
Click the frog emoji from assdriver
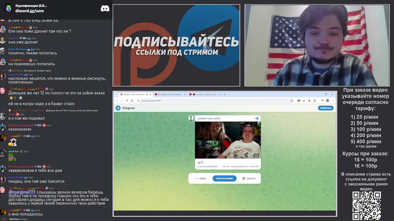click(12, 157)
